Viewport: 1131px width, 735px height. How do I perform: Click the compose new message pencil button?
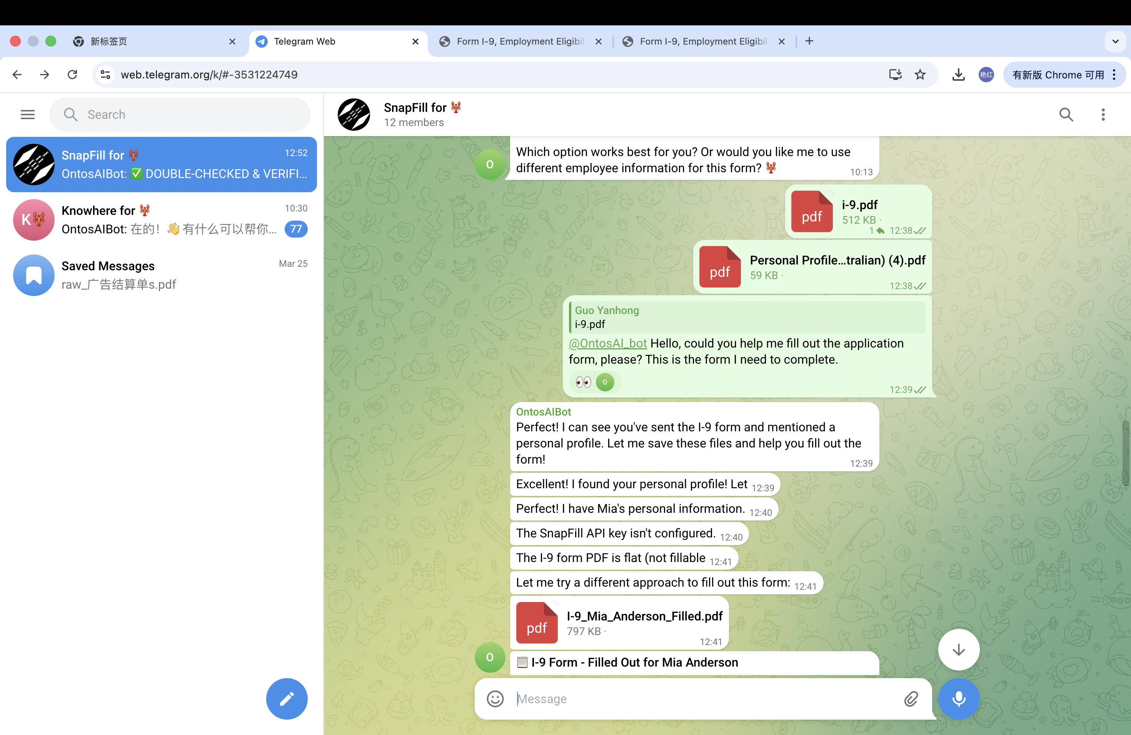click(x=287, y=698)
